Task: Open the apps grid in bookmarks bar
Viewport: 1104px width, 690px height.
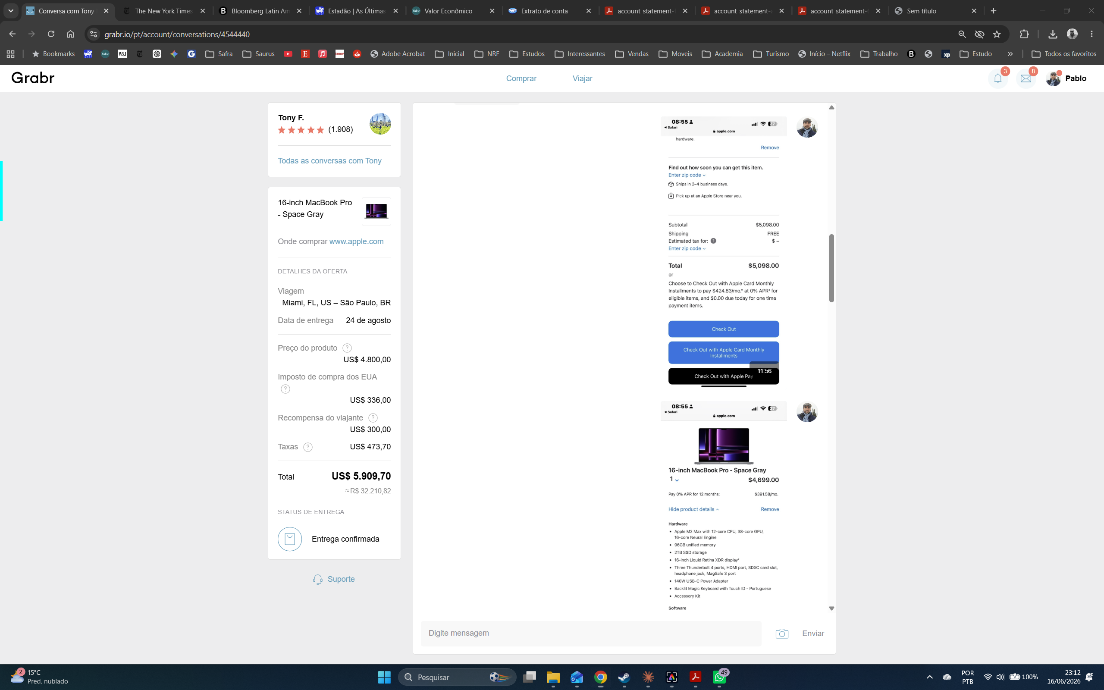Action: coord(10,54)
